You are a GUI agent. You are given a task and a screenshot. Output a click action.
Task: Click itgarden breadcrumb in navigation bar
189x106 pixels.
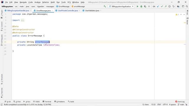pyautogui.click(x=40, y=6)
